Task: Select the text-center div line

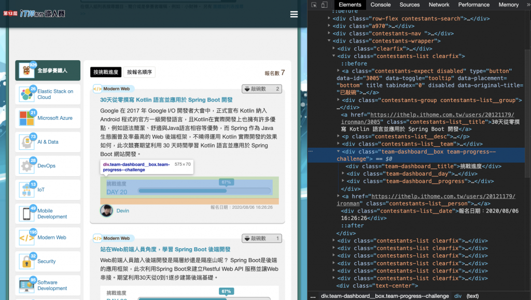Action: (x=378, y=286)
